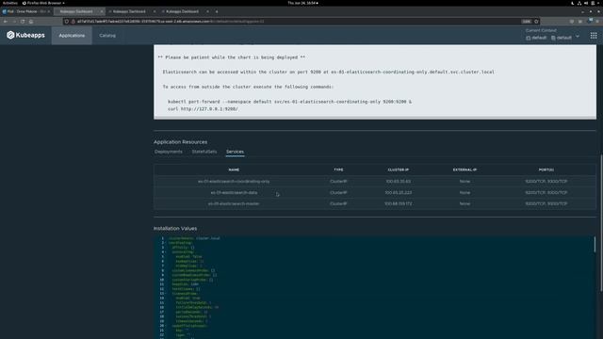Open Activities overview

point(10,3)
